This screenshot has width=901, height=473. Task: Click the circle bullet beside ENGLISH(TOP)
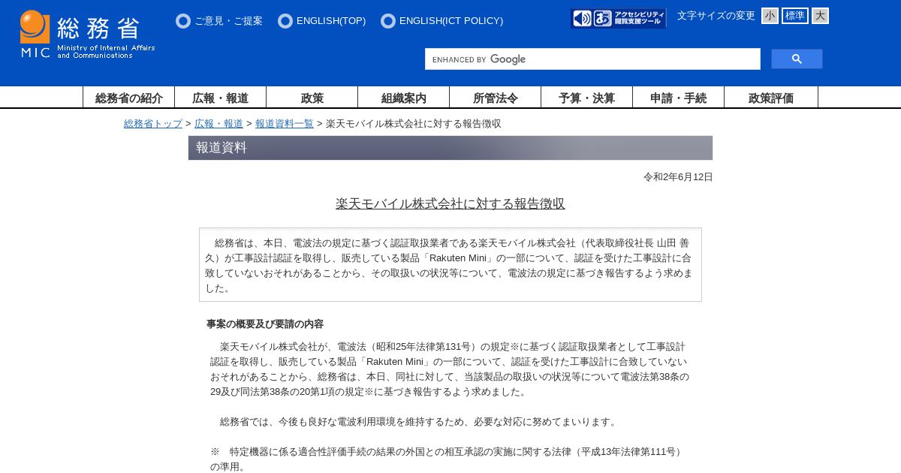[285, 21]
